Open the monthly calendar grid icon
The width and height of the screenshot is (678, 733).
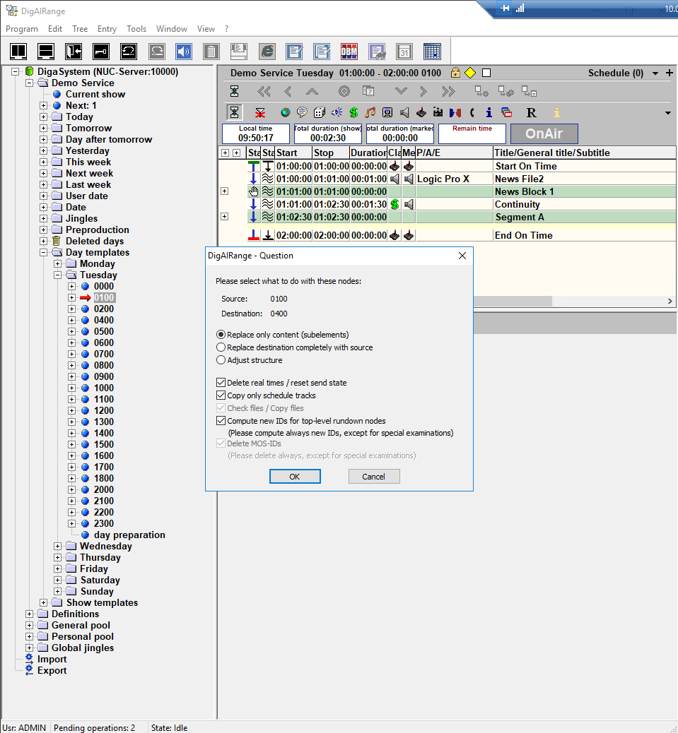tap(432, 52)
